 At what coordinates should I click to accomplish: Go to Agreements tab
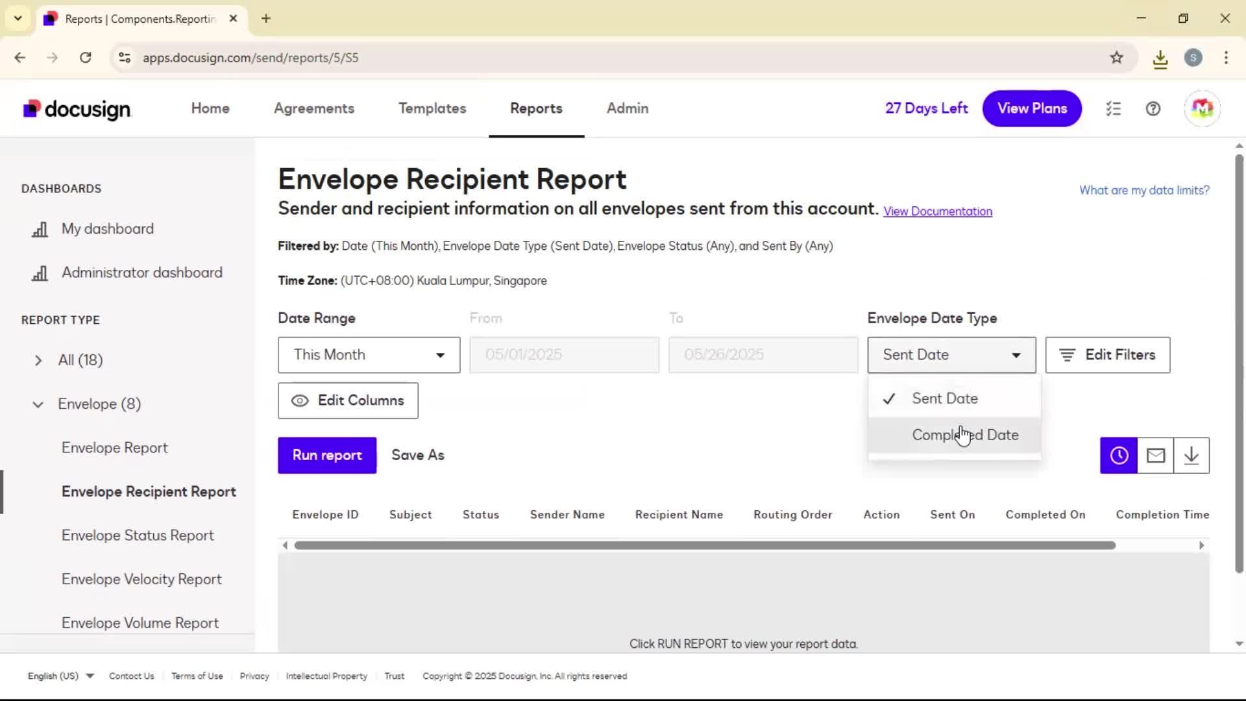(x=314, y=108)
